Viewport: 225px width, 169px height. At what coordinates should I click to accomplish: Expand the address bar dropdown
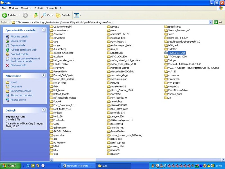210,22
